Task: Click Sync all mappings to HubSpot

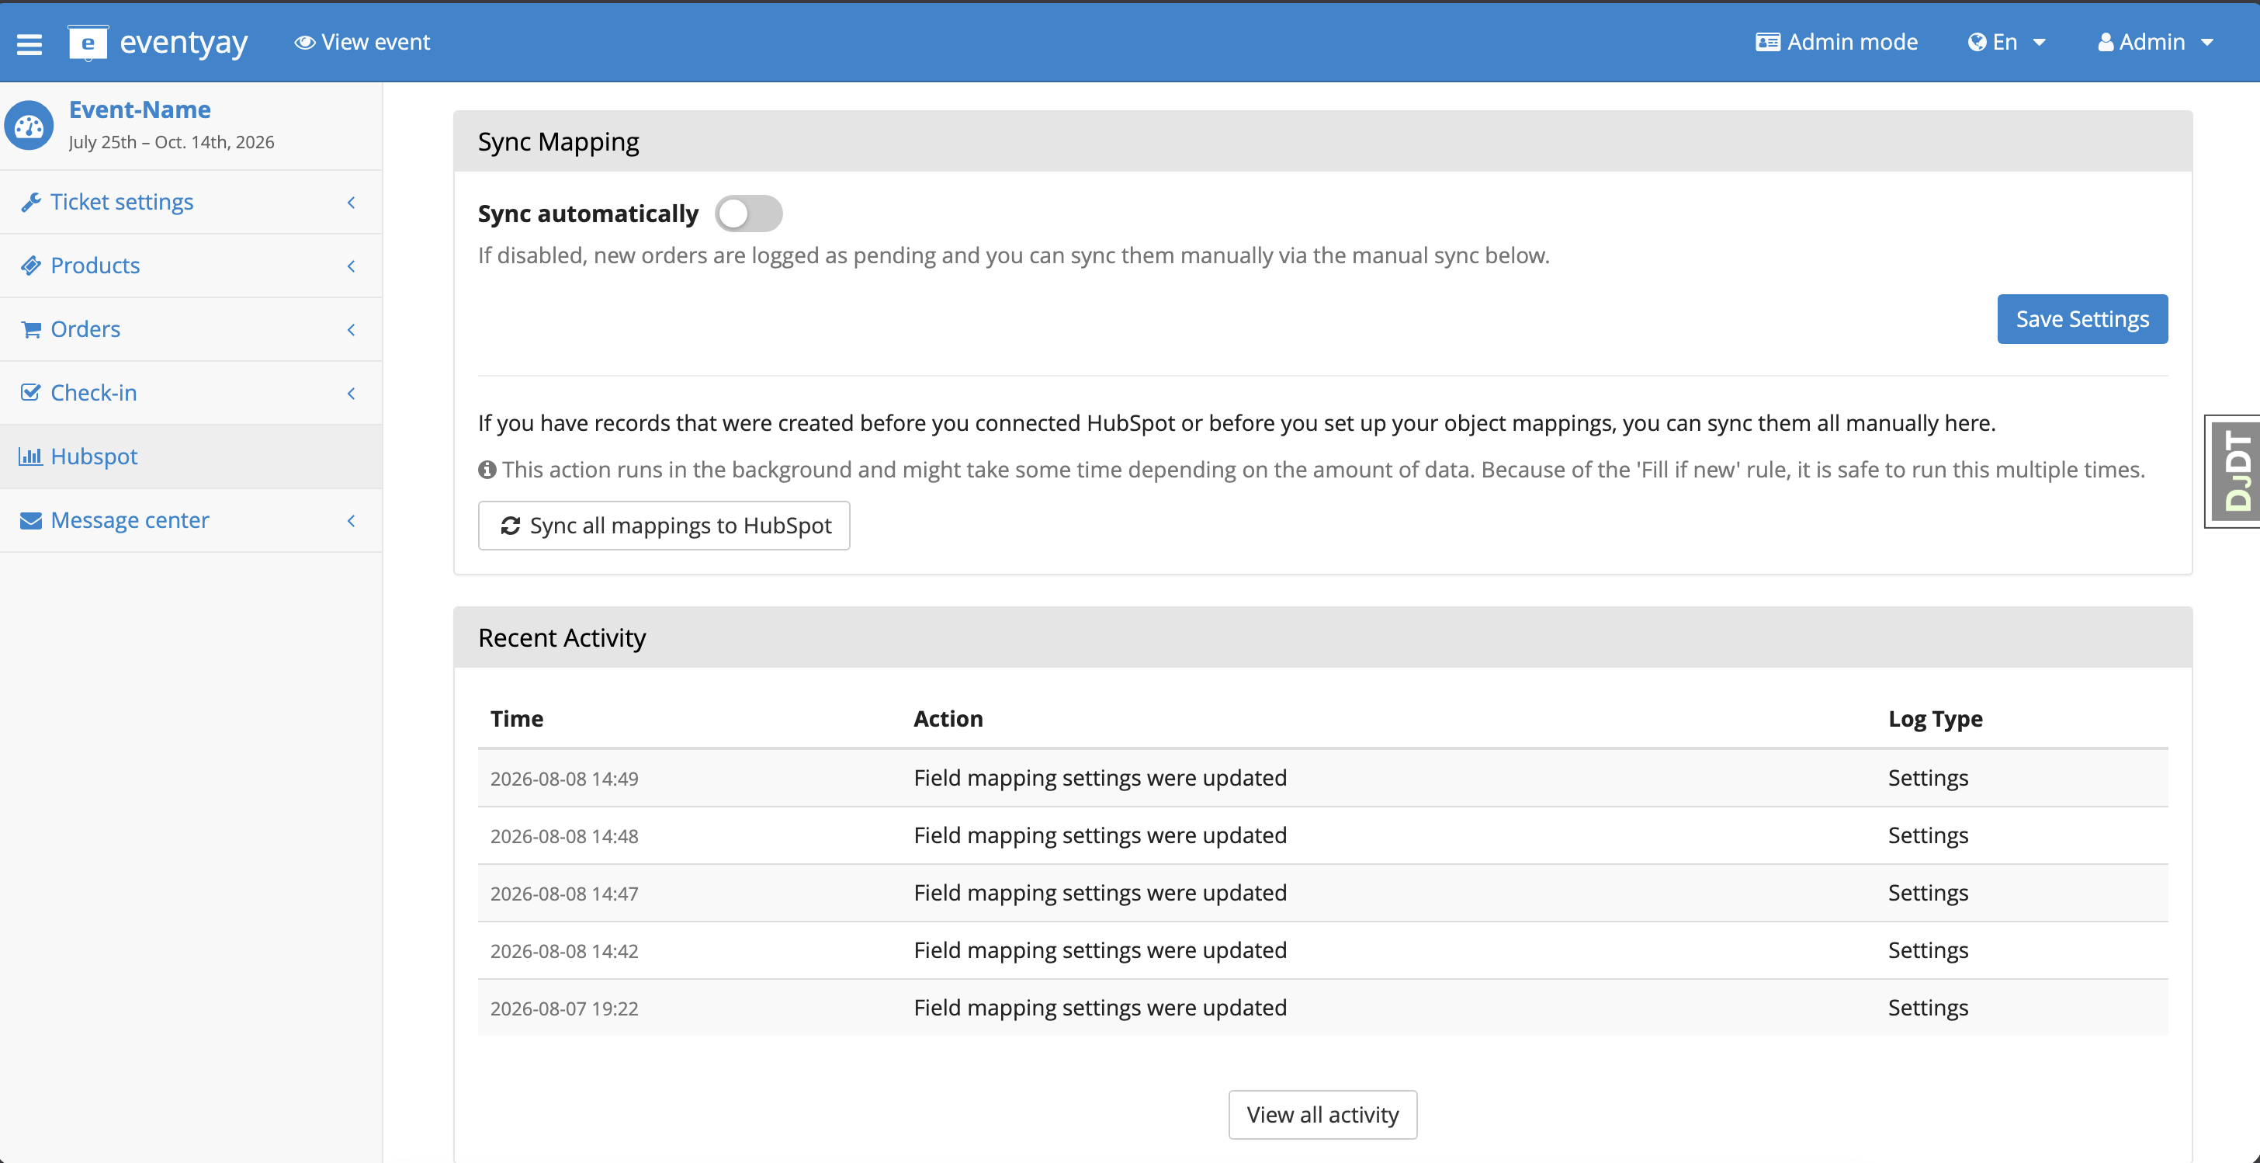Action: pyautogui.click(x=664, y=525)
